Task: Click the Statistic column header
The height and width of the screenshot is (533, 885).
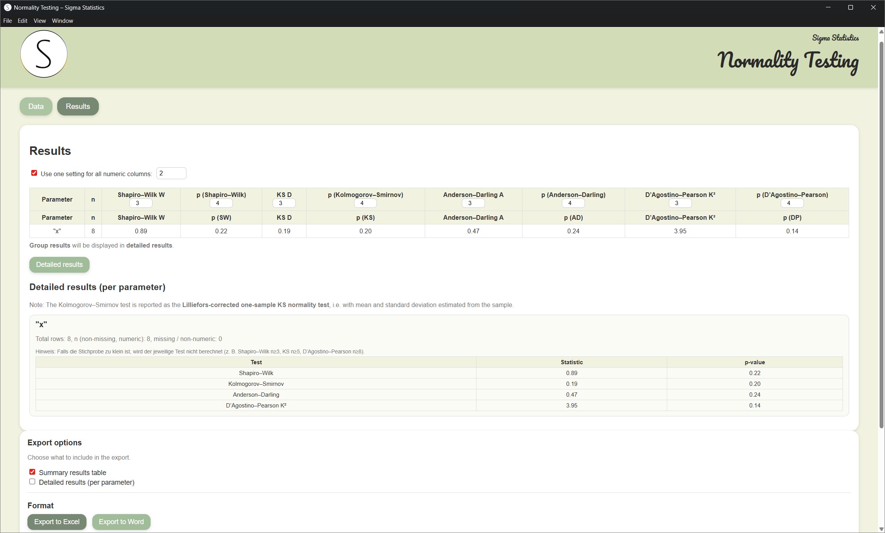Action: pyautogui.click(x=571, y=362)
